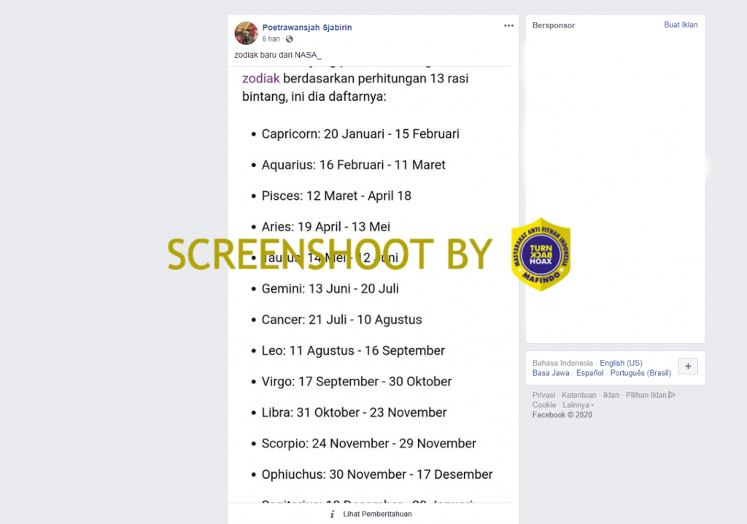Open the post's three-dot options menu

click(508, 26)
